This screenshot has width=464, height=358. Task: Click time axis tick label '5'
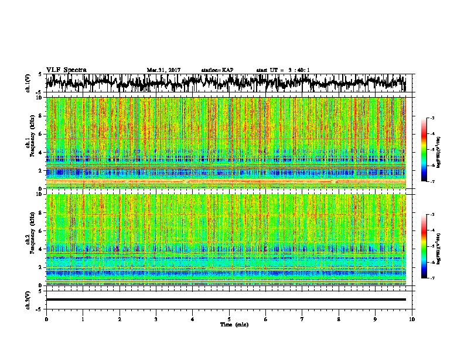(229, 319)
